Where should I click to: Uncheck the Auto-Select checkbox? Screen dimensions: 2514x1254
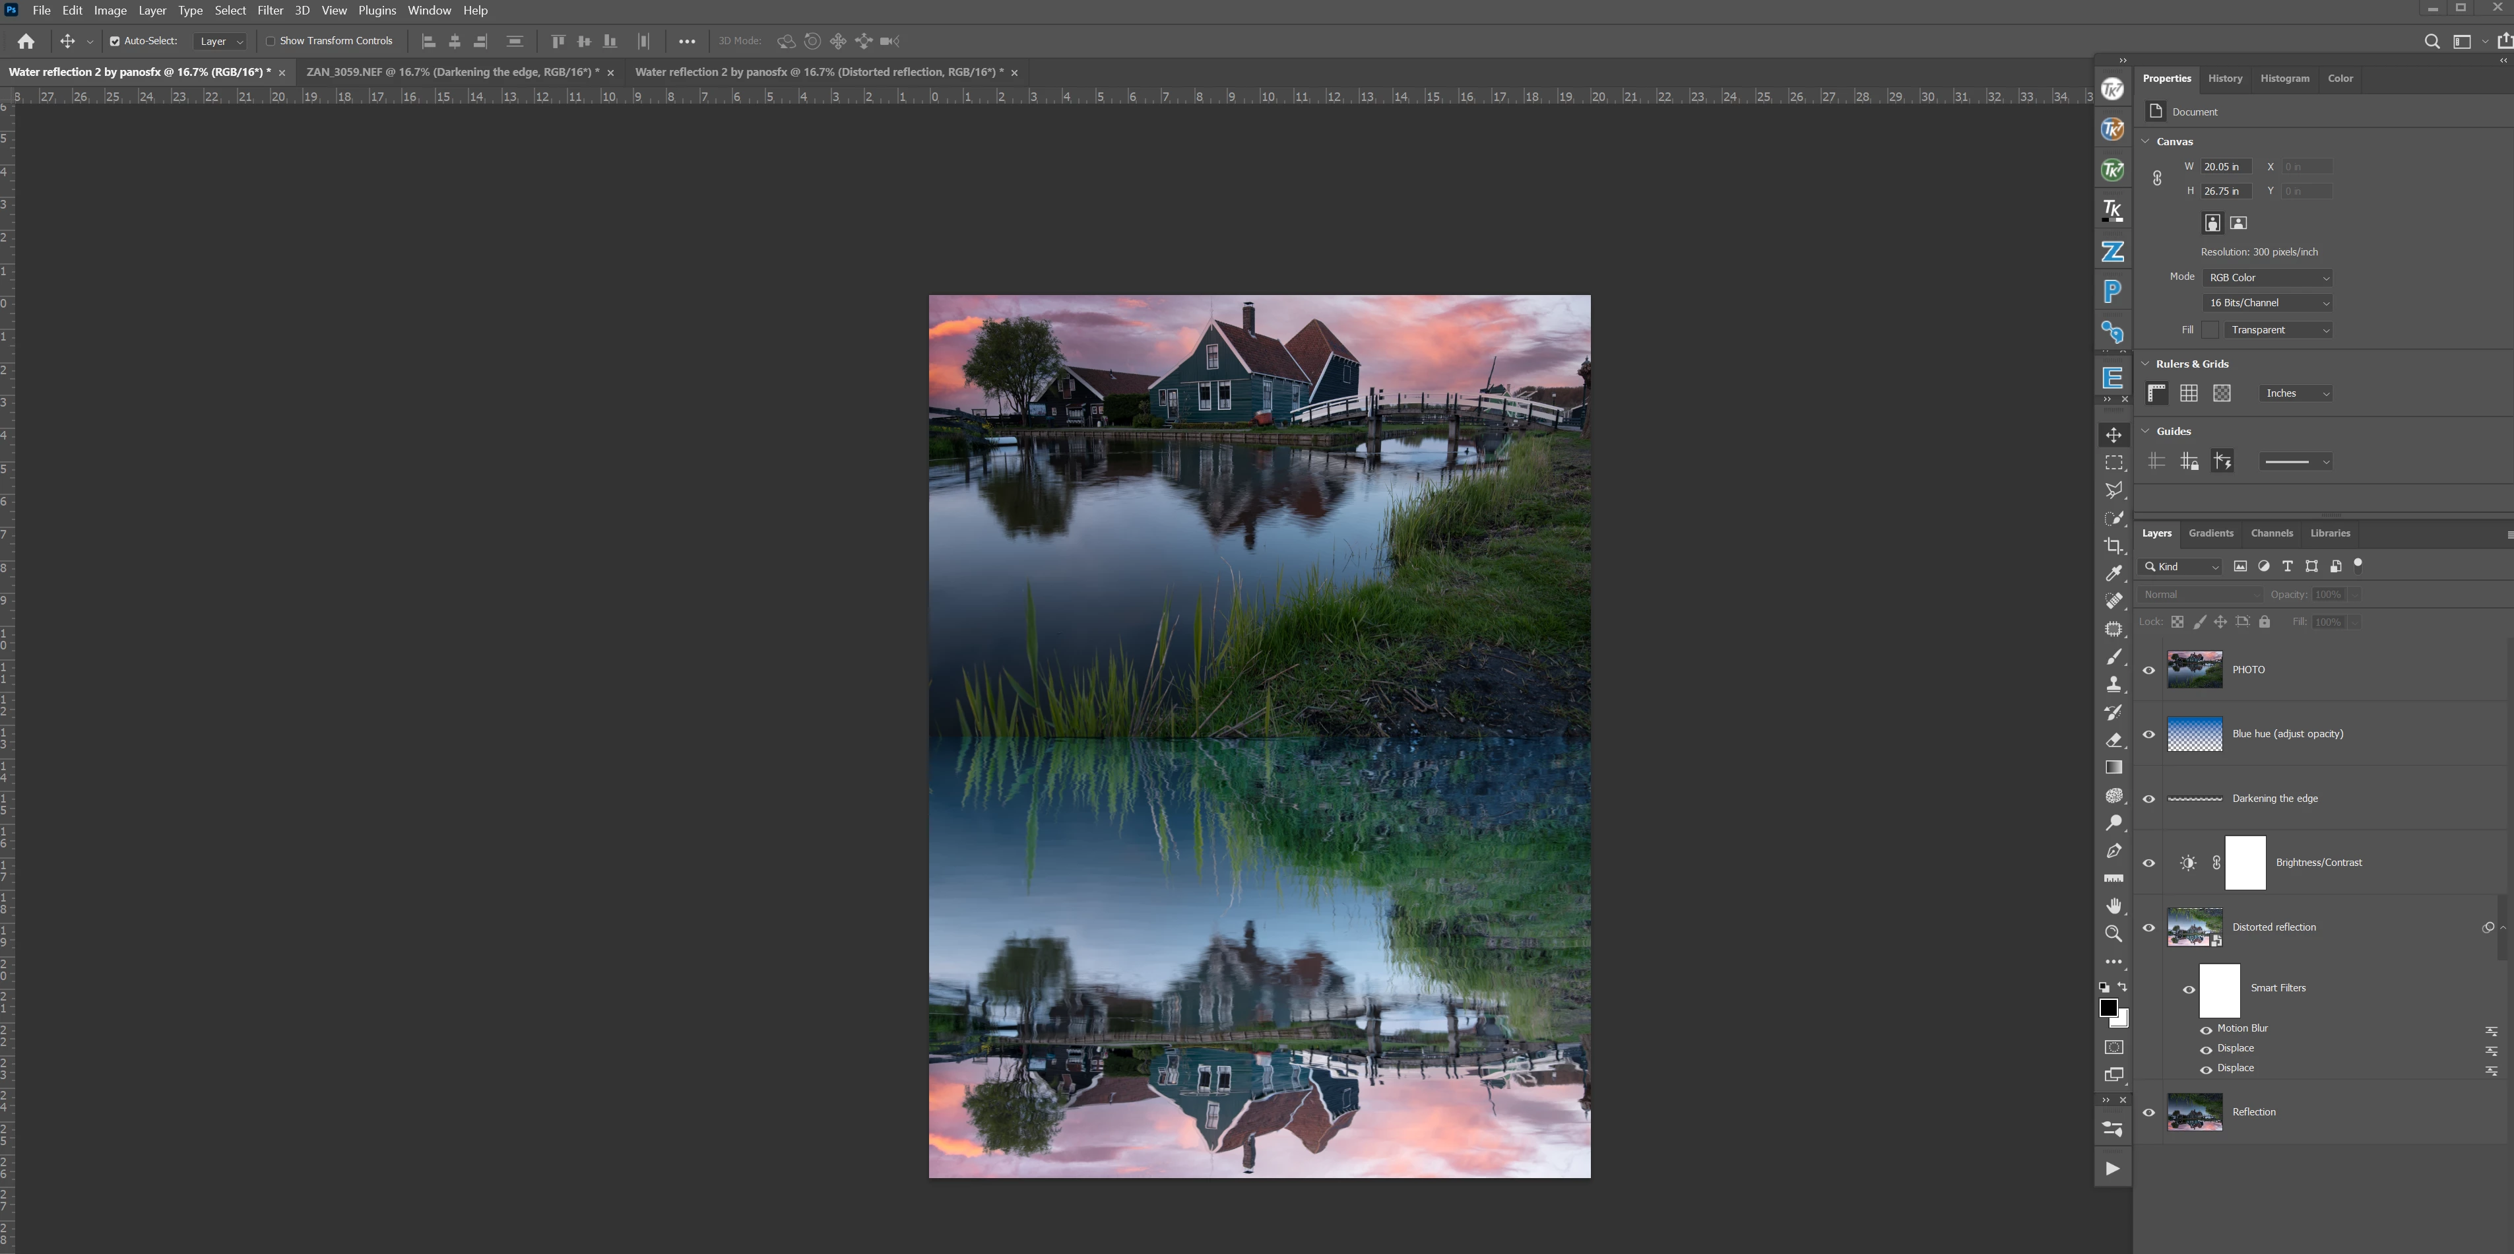coord(114,41)
